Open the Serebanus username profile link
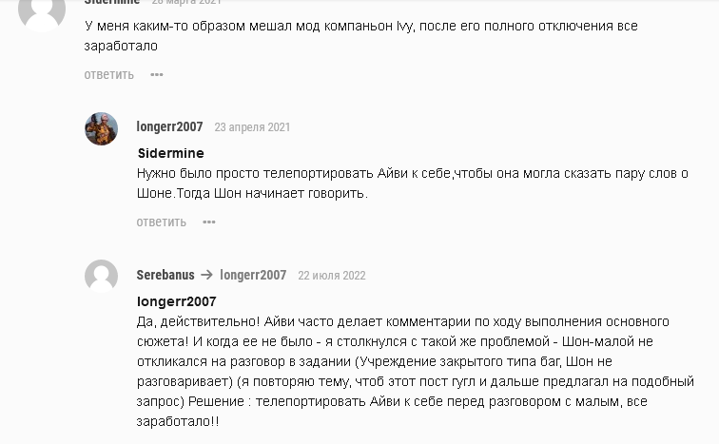Screen dimensions: 719x444 click(165, 275)
